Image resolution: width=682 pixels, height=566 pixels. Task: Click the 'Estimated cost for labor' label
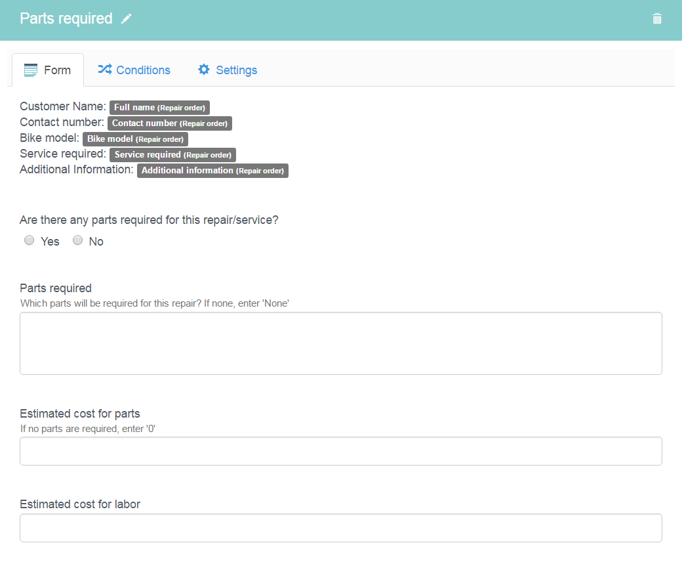(x=80, y=504)
